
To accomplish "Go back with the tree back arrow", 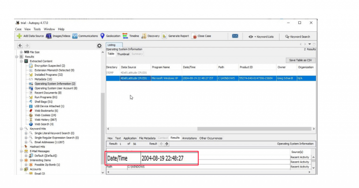I will pos(20,45).
